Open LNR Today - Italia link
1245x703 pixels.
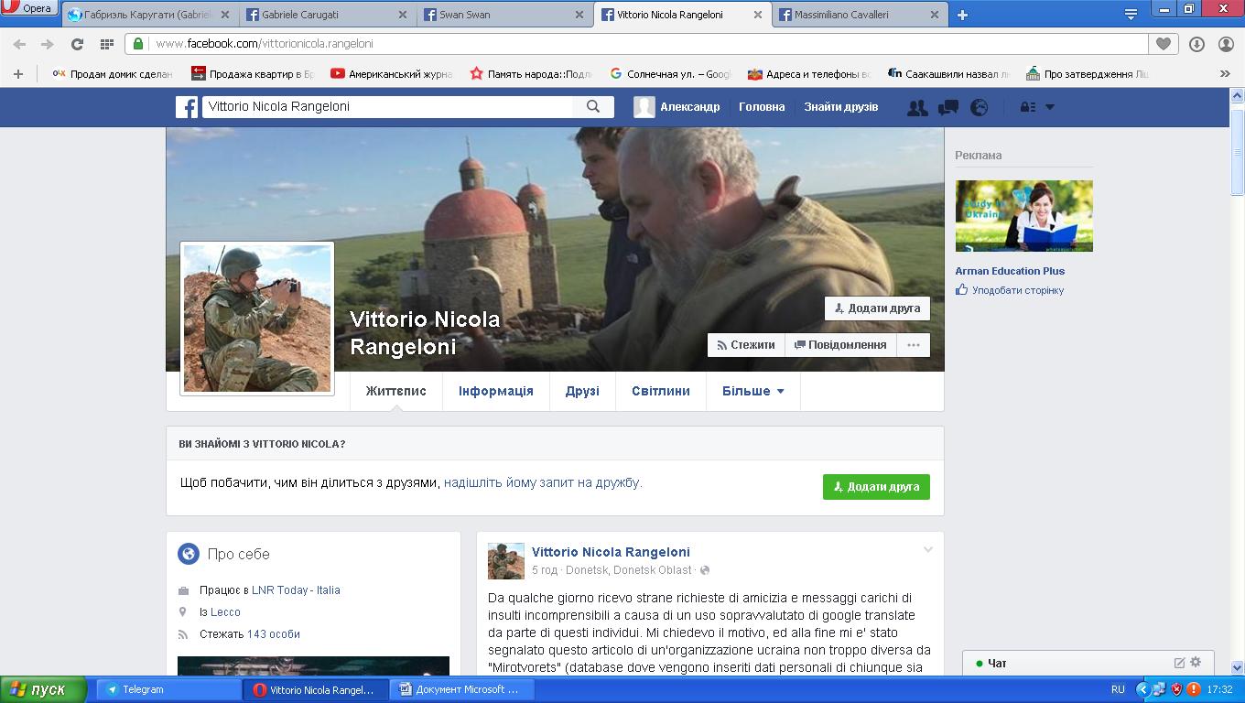296,590
